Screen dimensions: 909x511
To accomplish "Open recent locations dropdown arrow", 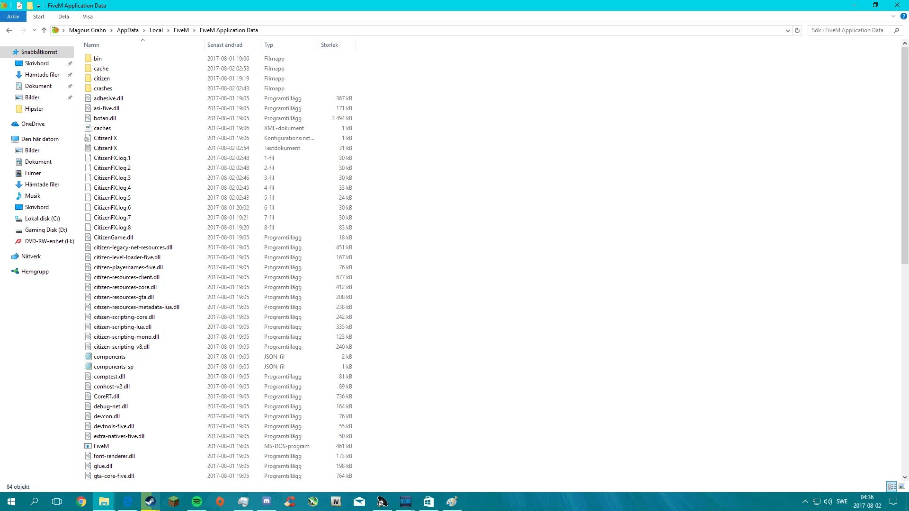I will click(x=34, y=30).
